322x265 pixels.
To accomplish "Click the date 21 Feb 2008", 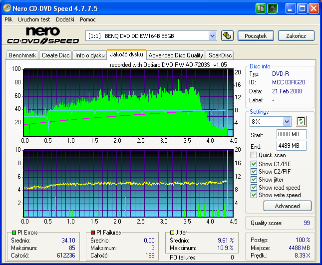I will click(x=287, y=91).
